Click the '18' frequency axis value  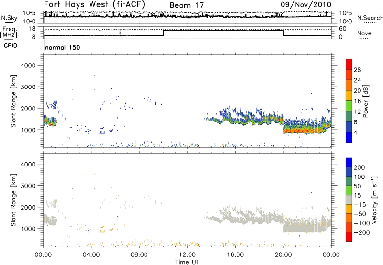32,29
